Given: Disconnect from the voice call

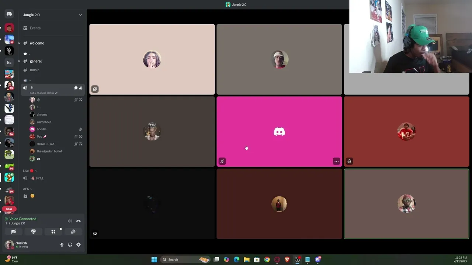Looking at the screenshot, I should (x=78, y=221).
